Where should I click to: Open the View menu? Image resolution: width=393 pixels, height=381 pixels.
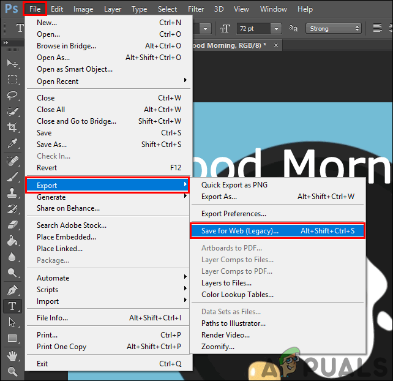pos(241,9)
